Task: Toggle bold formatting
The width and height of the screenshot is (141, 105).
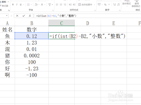Action: click(13, 4)
